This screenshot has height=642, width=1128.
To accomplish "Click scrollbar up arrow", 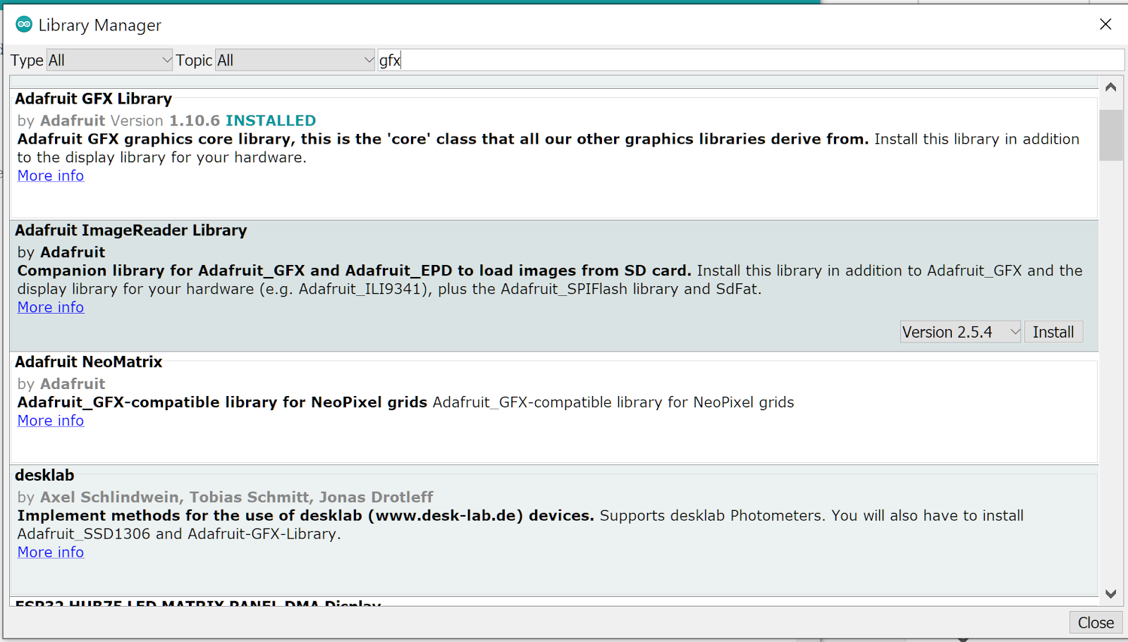I will 1111,87.
